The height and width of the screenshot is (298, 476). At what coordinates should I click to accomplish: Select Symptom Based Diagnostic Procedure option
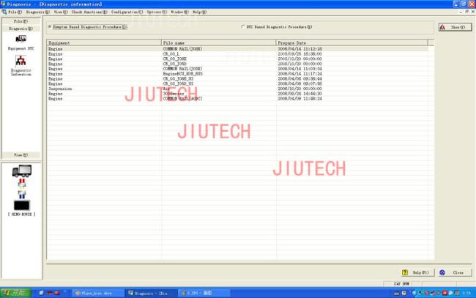click(x=50, y=27)
